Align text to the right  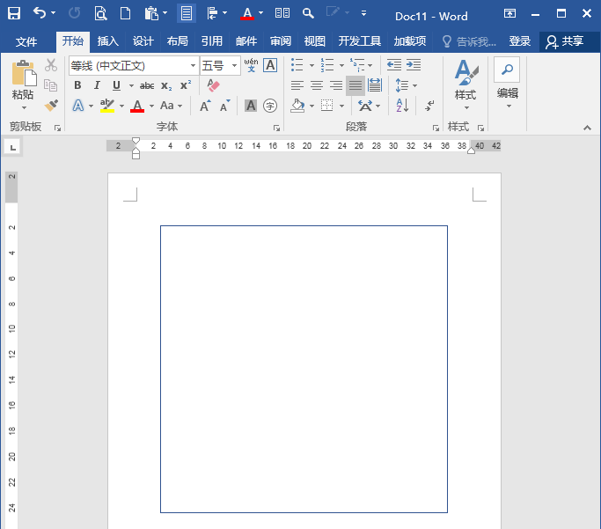click(x=336, y=85)
